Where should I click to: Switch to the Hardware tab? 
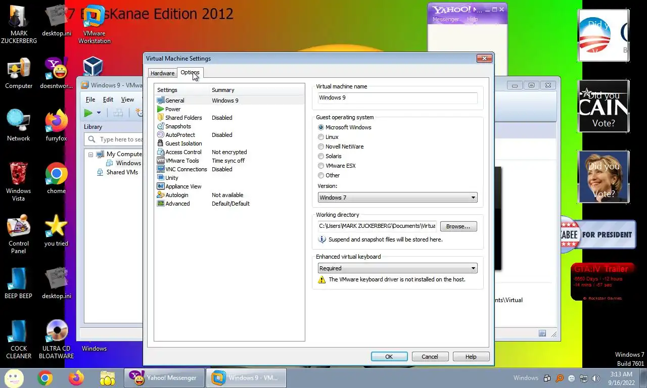[162, 73]
